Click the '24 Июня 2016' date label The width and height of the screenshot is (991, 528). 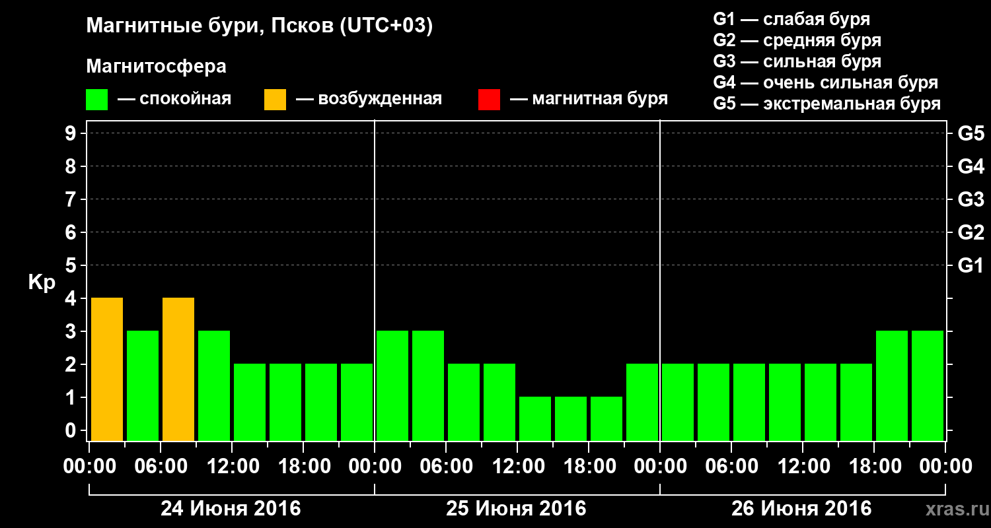tap(231, 509)
